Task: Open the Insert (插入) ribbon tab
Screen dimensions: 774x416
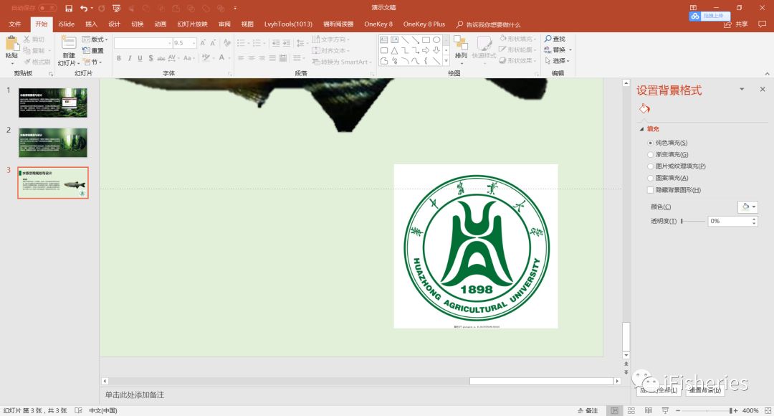Action: click(91, 24)
